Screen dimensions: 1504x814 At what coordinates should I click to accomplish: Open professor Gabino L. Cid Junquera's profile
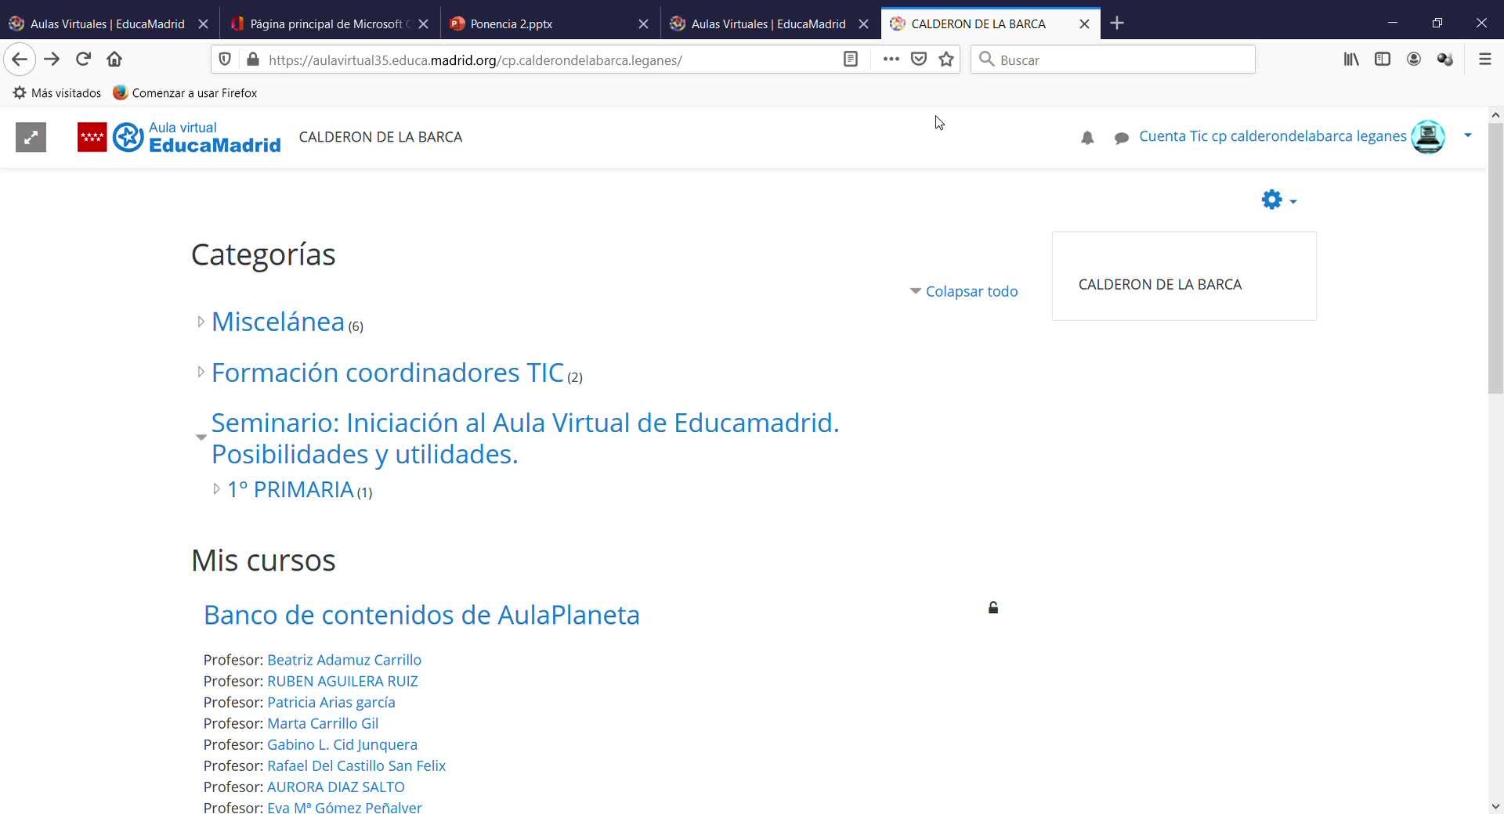[342, 744]
